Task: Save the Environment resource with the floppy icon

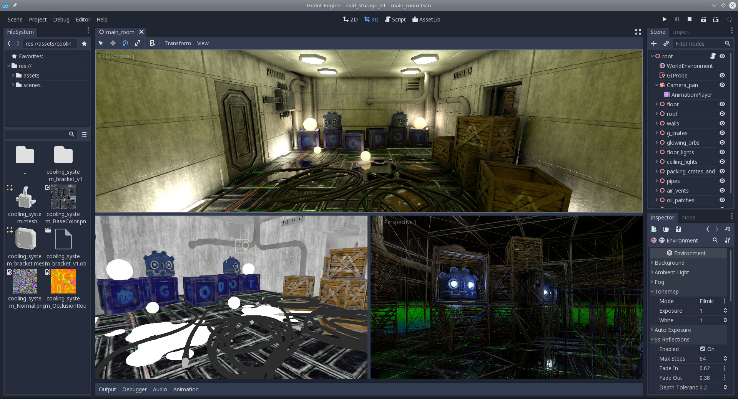Action: point(678,229)
